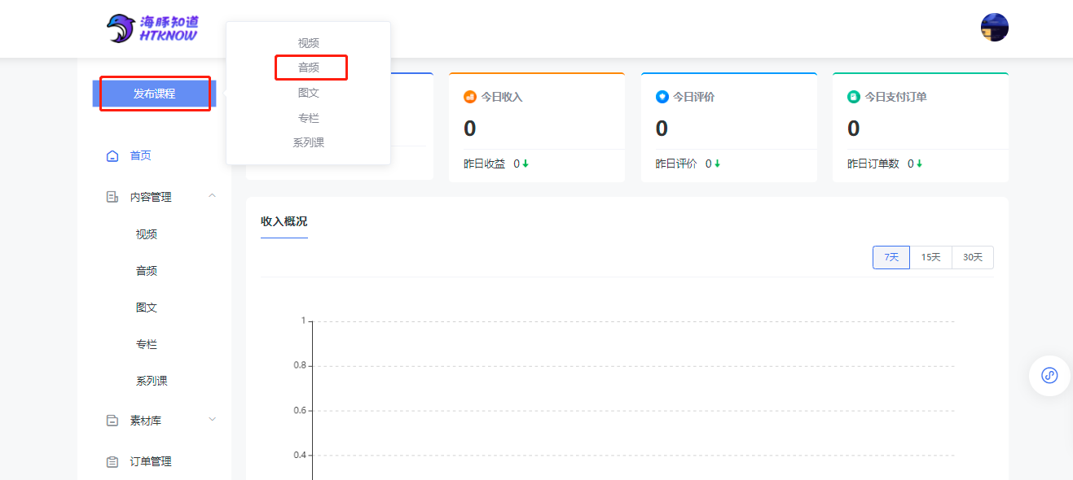Click the orange 今日收入 icon
The width and height of the screenshot is (1073, 480).
[469, 97]
